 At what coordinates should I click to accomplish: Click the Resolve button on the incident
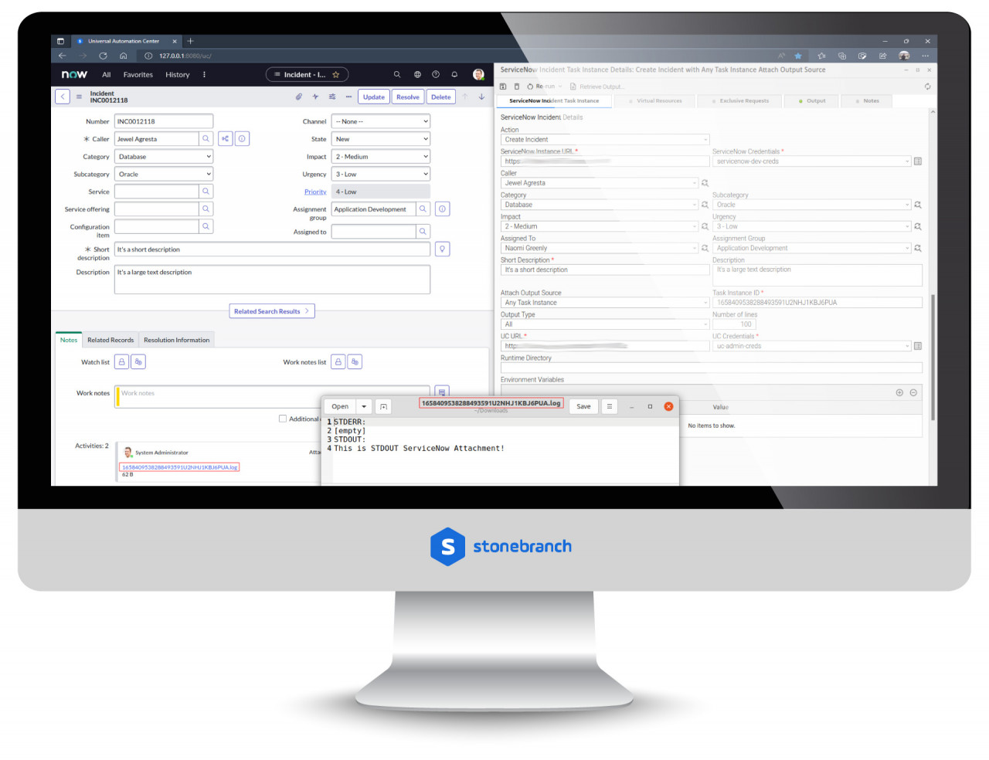click(407, 97)
